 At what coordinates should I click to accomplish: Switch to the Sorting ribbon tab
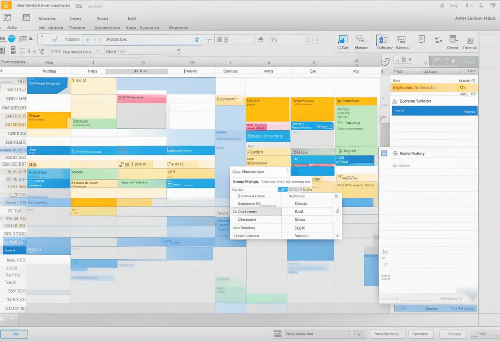coord(46,18)
